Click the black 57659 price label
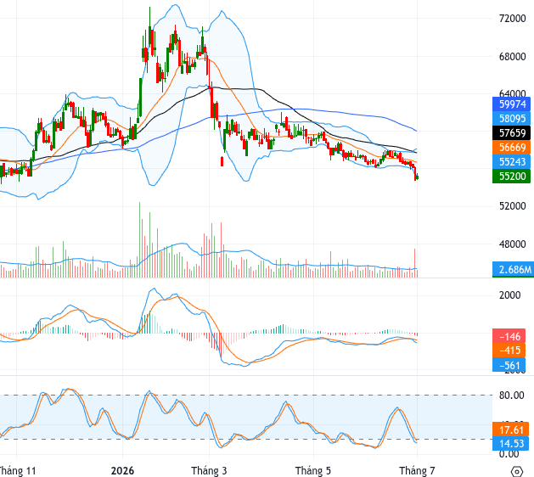 click(x=511, y=132)
